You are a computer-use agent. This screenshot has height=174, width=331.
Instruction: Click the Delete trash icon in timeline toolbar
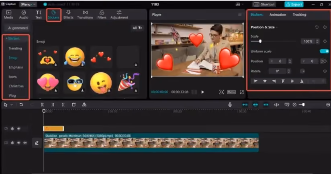coord(74,104)
